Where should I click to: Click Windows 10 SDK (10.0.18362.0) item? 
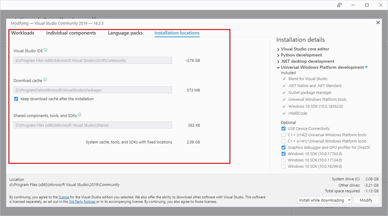(315, 106)
